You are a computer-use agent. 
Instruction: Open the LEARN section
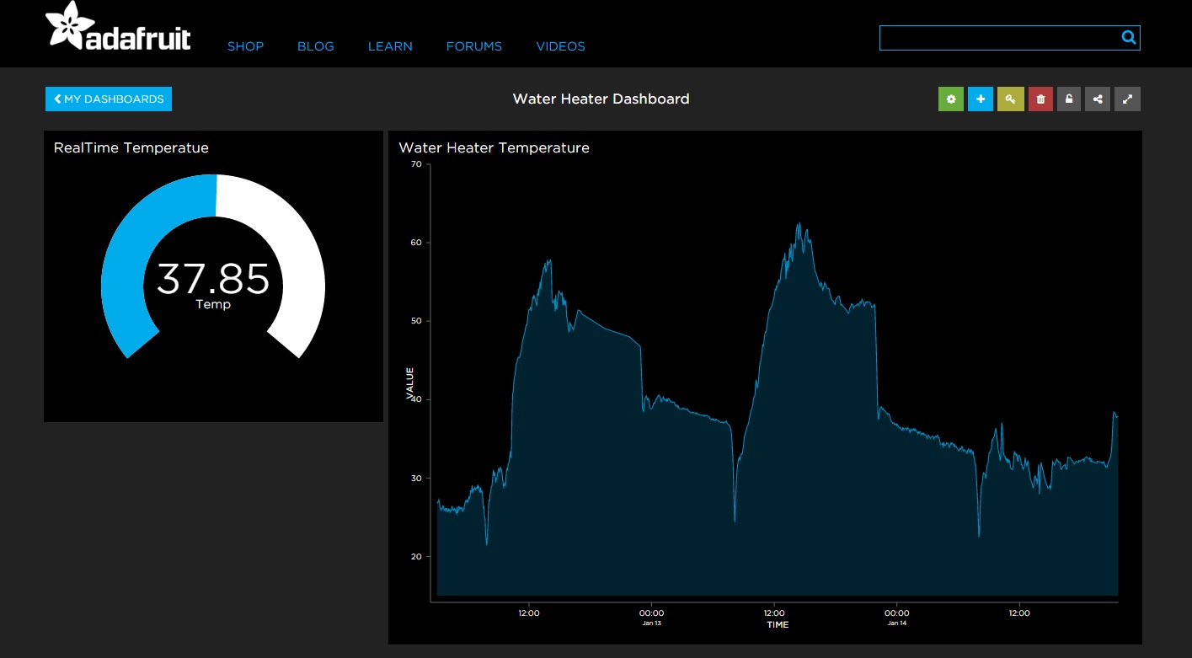(x=390, y=46)
